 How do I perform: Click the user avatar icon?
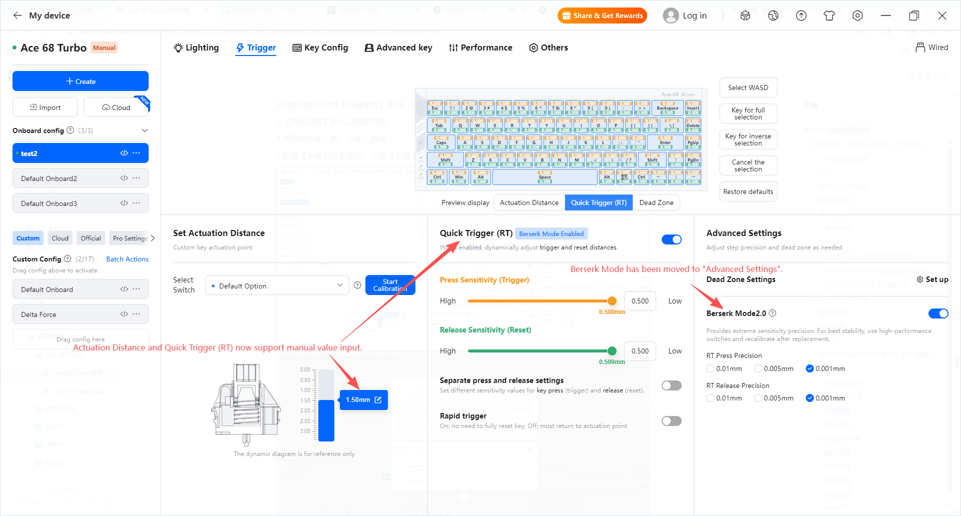click(x=671, y=15)
